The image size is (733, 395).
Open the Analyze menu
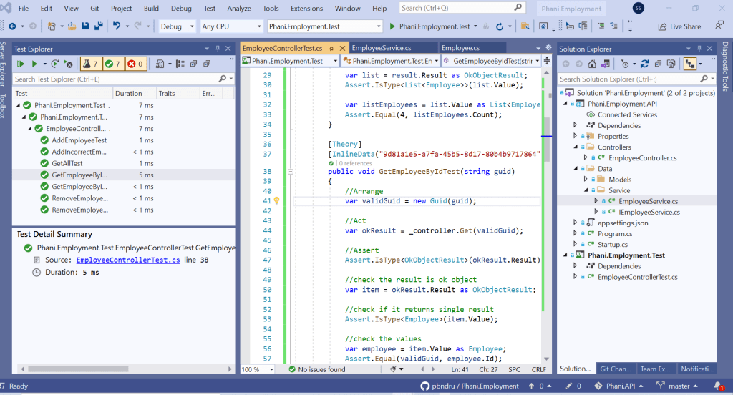tap(239, 8)
